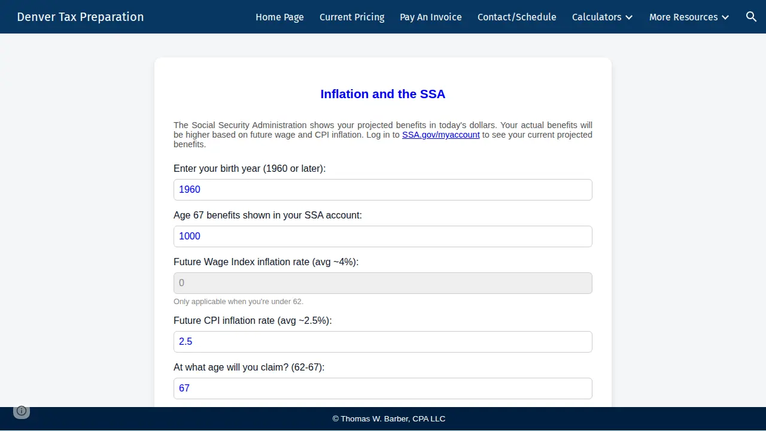The width and height of the screenshot is (766, 431).
Task: Click 'Only applicable when you're under 62.' note
Action: tap(239, 302)
